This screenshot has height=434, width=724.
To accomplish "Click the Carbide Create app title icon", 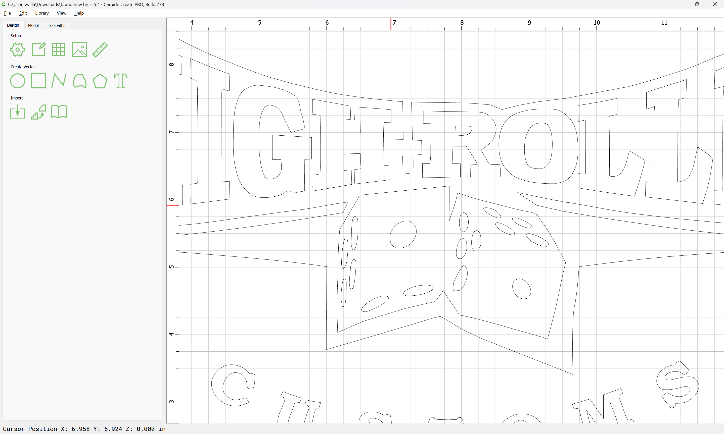I will pyautogui.click(x=4, y=4).
